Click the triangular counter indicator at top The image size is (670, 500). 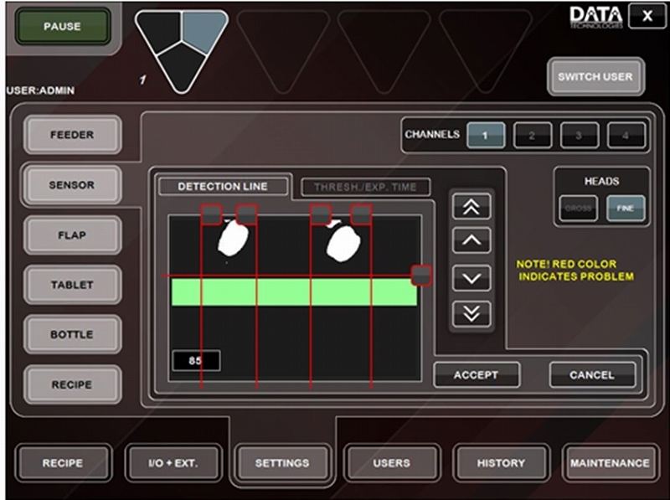(181, 46)
